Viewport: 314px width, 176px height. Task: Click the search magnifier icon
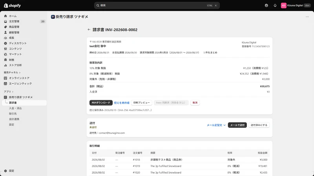tap(98, 5)
